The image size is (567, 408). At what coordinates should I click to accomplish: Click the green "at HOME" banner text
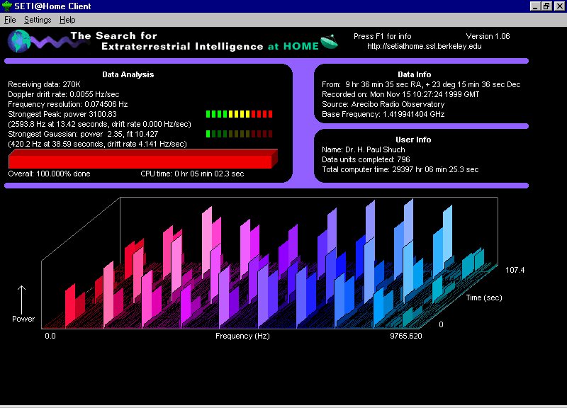click(x=293, y=46)
